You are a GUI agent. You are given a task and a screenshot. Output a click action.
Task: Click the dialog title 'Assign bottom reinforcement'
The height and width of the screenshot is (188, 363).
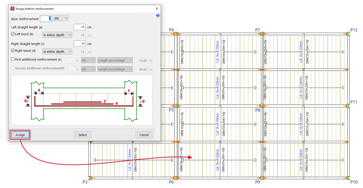(x=34, y=9)
